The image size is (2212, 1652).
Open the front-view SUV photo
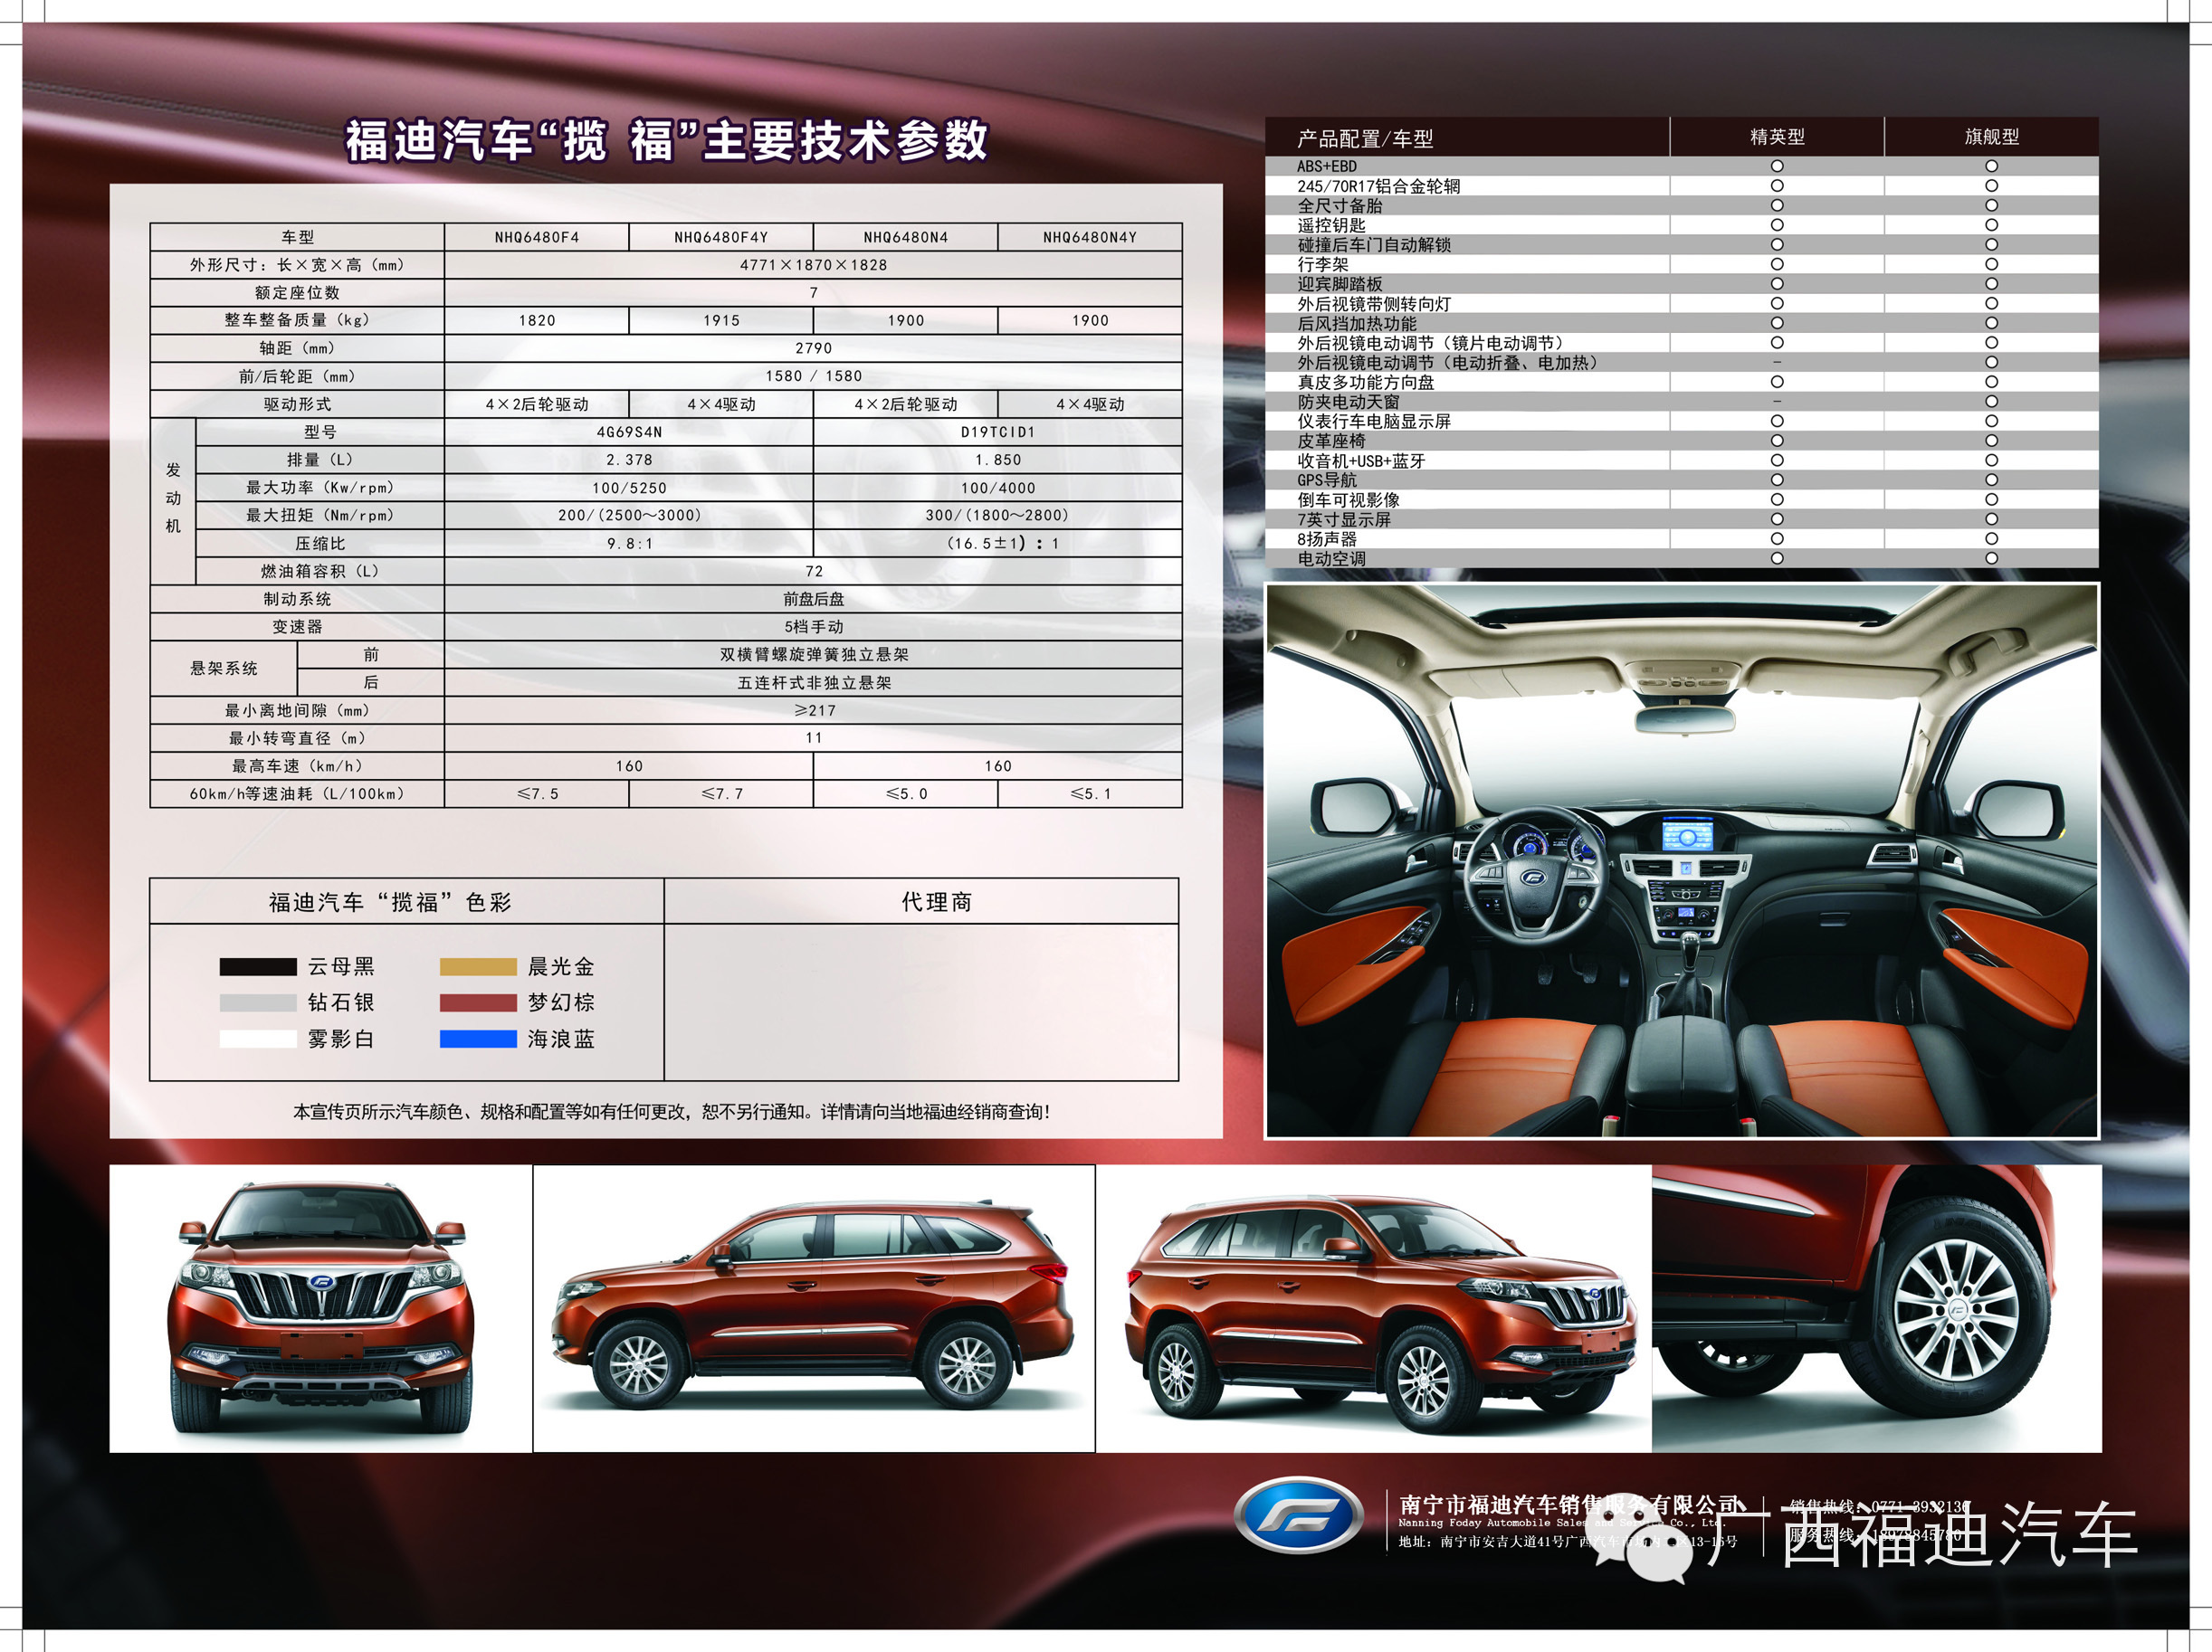pos(320,1308)
